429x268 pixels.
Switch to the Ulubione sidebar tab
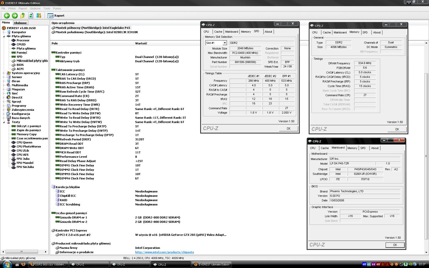pyautogui.click(x=20, y=23)
